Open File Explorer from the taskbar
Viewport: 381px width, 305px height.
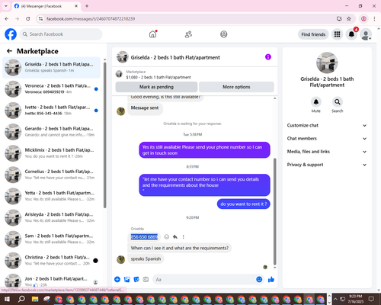(35, 299)
